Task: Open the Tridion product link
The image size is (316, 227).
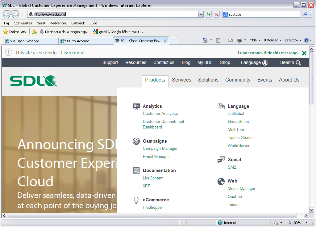Action: coord(234,204)
